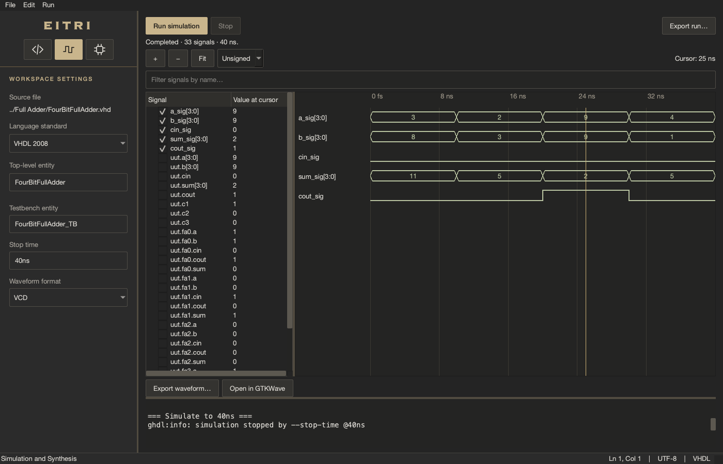Click Export waveform button
Image resolution: width=723 pixels, height=464 pixels.
[x=182, y=389]
